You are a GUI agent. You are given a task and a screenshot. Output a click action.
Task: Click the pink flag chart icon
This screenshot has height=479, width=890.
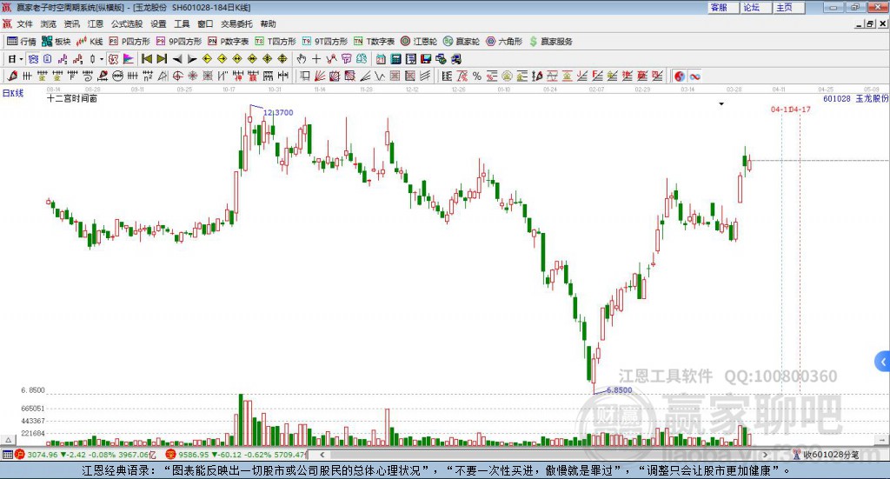point(129,59)
